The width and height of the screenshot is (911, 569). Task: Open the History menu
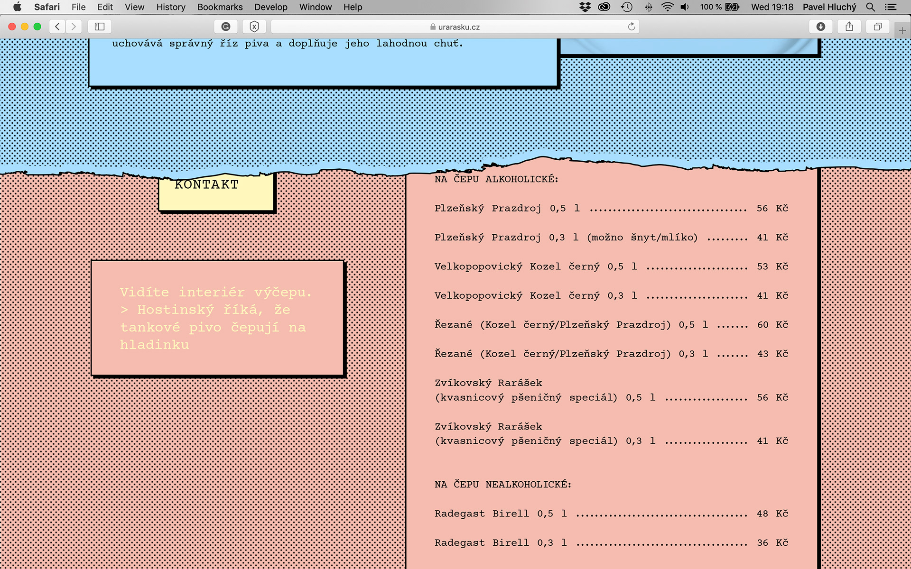tap(171, 7)
